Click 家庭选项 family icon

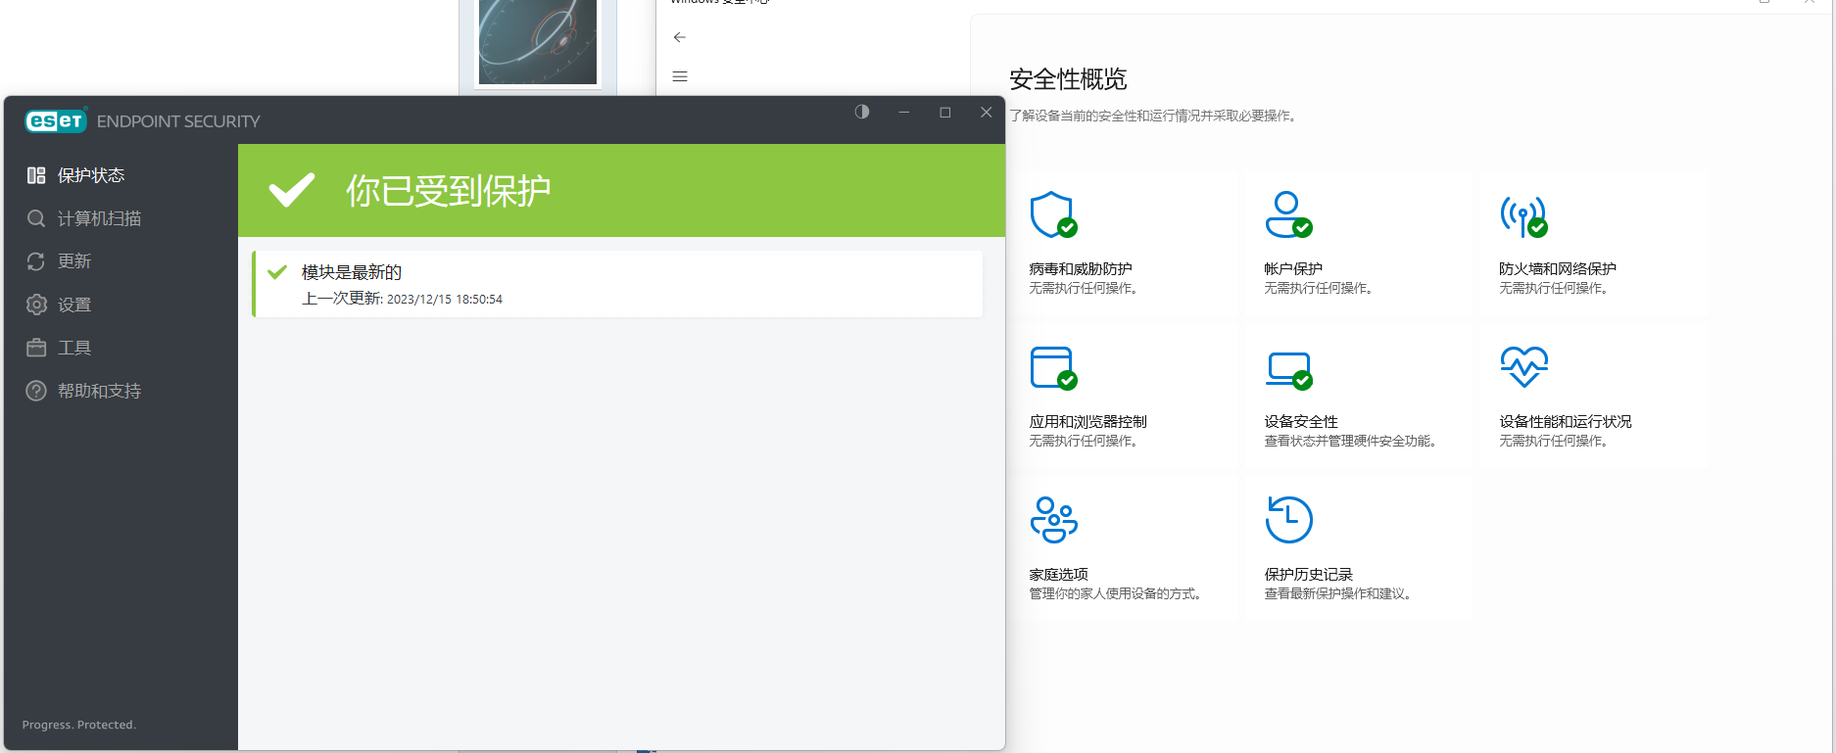(1053, 520)
